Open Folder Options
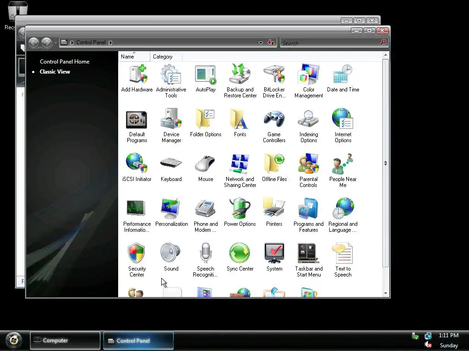Screen dimensions: 469x351 point(206,123)
